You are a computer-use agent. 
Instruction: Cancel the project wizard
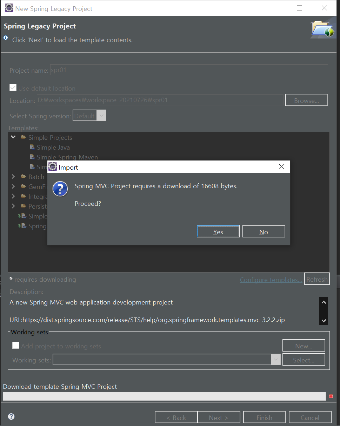click(310, 417)
